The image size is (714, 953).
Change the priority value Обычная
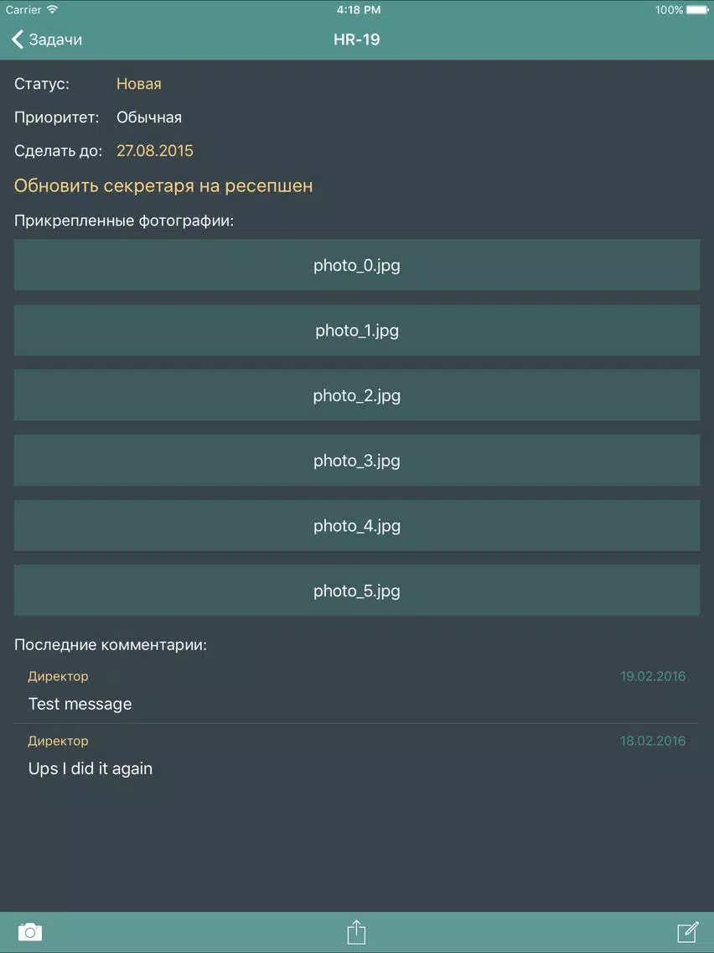coord(149,117)
